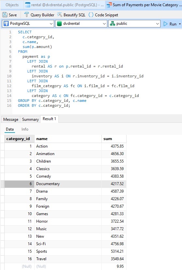Switch to the rental @dvdrental.public tab

tap(65, 5)
